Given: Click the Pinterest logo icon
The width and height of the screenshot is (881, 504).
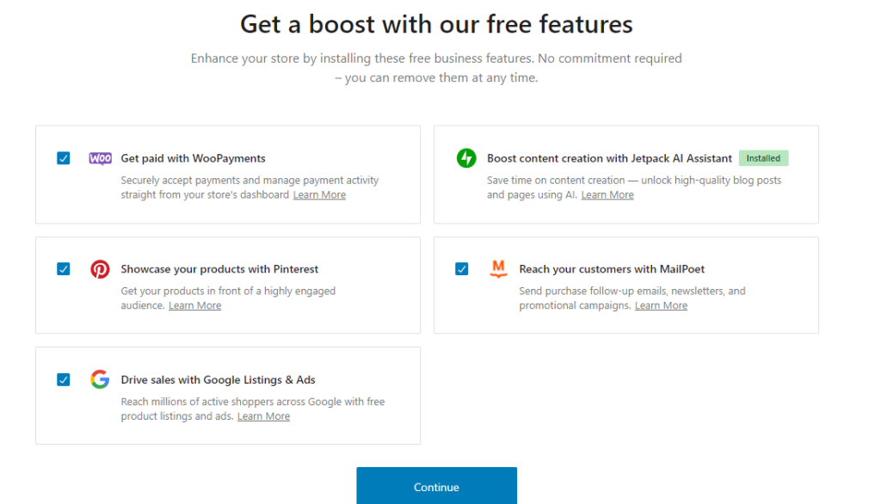Looking at the screenshot, I should tap(101, 269).
